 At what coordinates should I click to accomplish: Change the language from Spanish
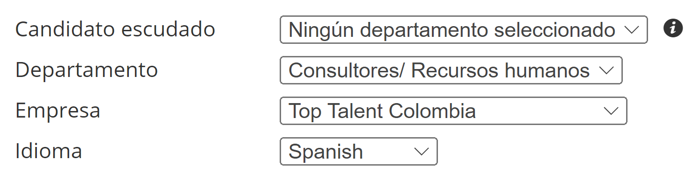tap(359, 152)
